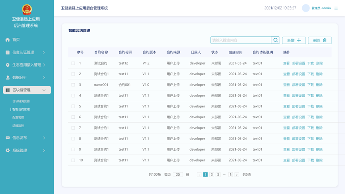
Task: Open 运维监控 submenu item
Action: pos(18,125)
